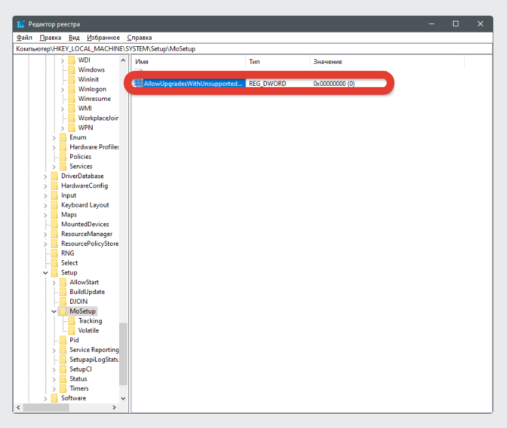This screenshot has width=507, height=428.
Task: Select the ResourcePolicyStore key
Action: [90, 244]
